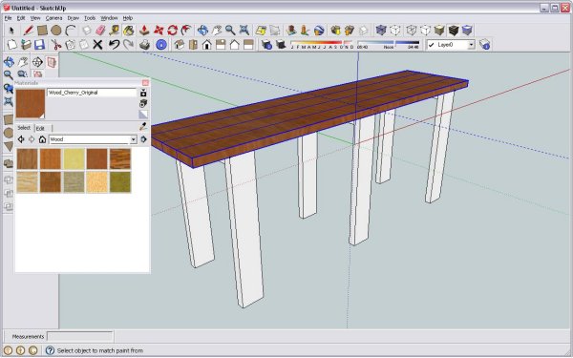Open the Draw menu

74,18
